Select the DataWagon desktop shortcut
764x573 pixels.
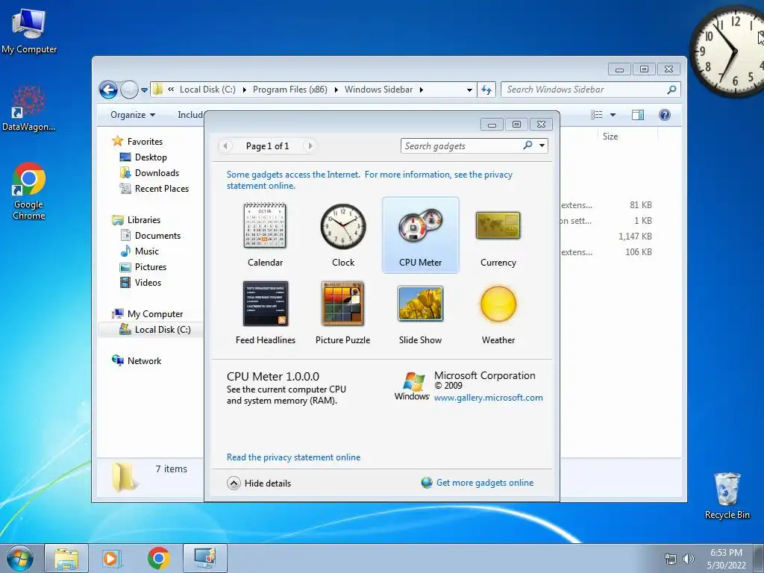(x=29, y=108)
